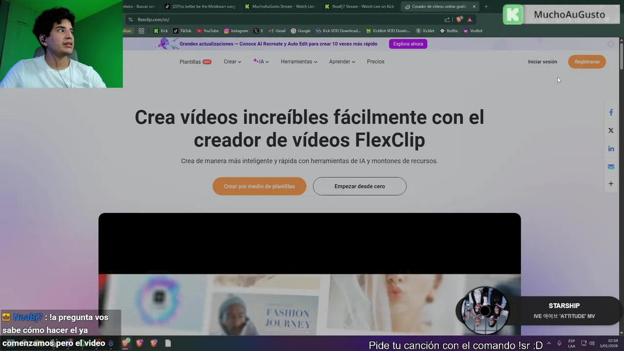Show hidden system tray icons
624x351 pixels.
click(549, 343)
